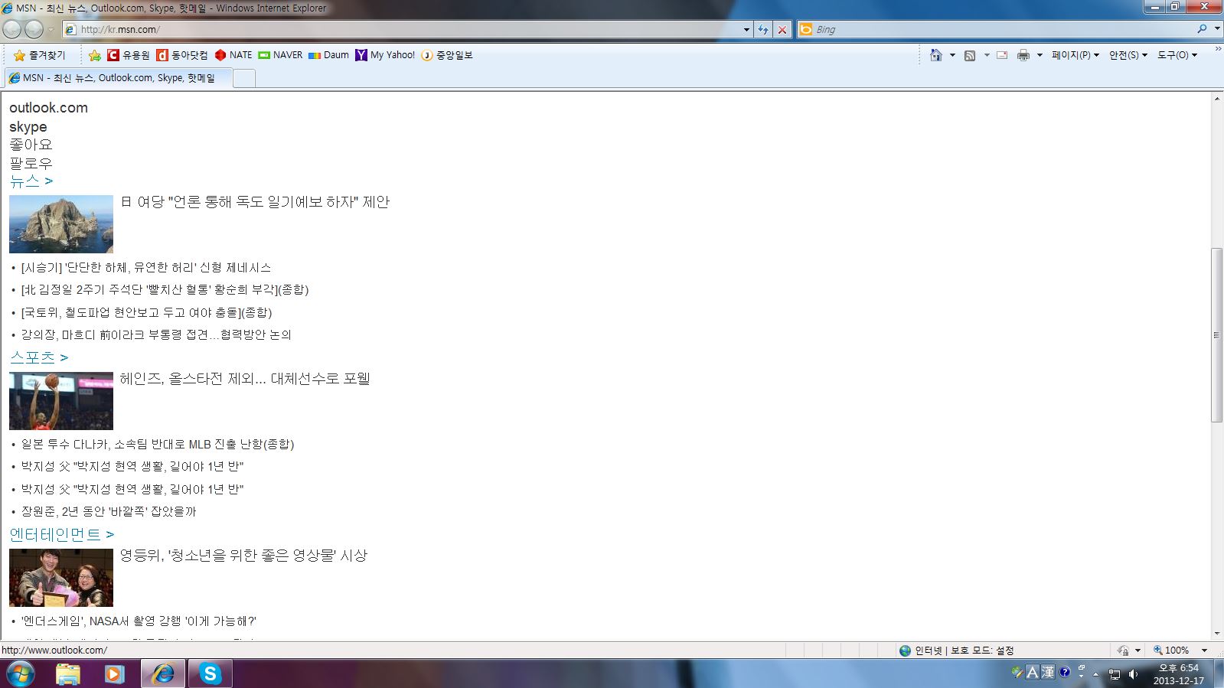Open the 중앙일보 favorites bookmark

coord(447,55)
